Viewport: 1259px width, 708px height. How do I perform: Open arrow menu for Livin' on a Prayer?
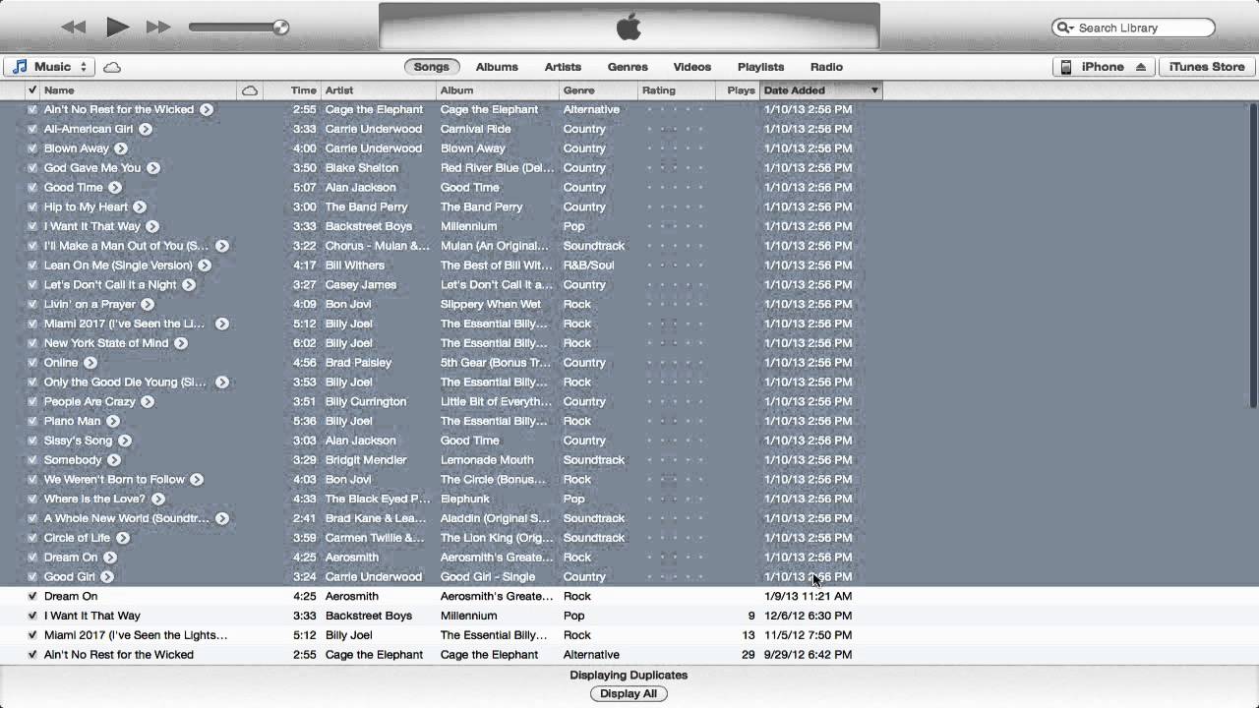click(148, 304)
